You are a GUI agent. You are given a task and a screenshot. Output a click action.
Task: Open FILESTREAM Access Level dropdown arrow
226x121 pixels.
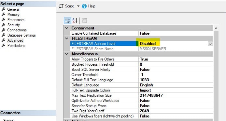(x=210, y=44)
